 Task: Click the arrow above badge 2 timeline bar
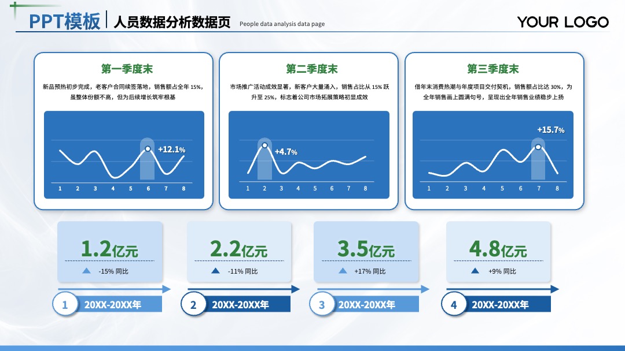(244, 289)
